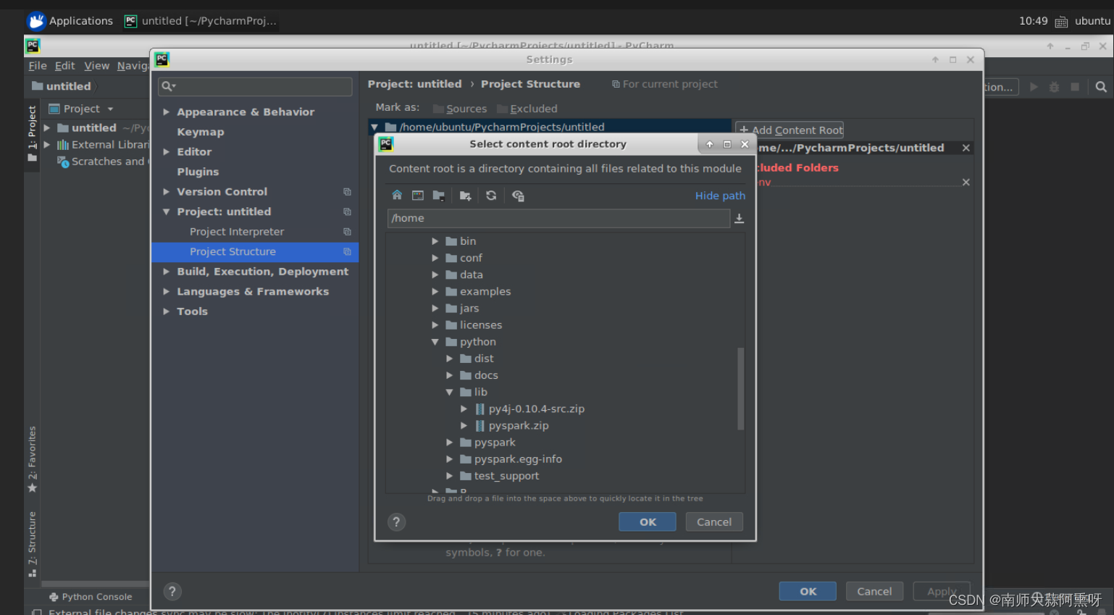Mark folder as Excluded
This screenshot has width=1114, height=615.
pos(527,109)
